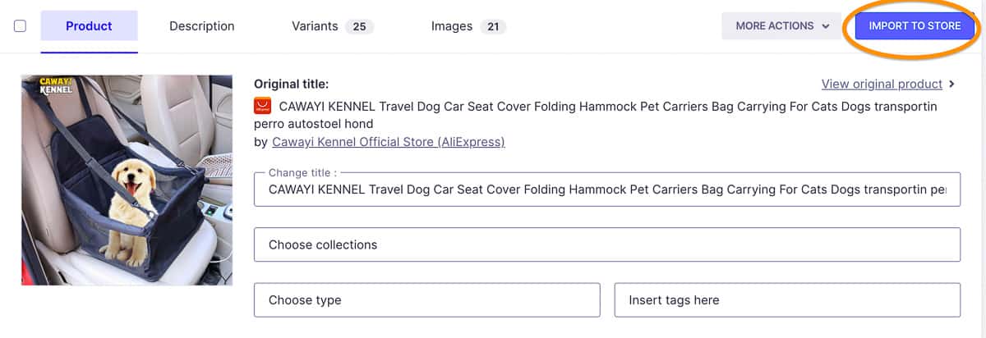Switch to the Product tab

coord(89,26)
